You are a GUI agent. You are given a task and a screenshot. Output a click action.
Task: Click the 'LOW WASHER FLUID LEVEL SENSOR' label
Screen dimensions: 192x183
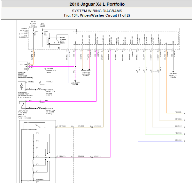(23, 113)
